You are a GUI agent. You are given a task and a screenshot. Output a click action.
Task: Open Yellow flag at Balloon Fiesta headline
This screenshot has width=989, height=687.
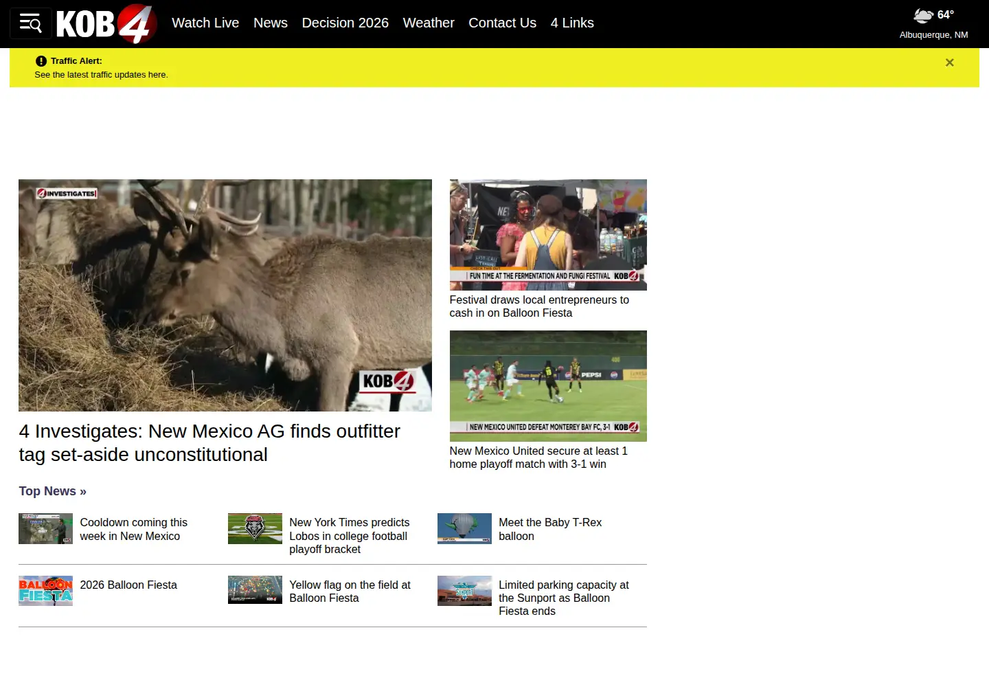[350, 592]
